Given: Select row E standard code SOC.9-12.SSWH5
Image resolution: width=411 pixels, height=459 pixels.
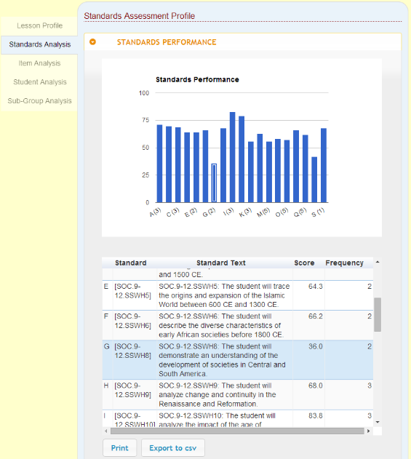Looking at the screenshot, I should [132, 291].
